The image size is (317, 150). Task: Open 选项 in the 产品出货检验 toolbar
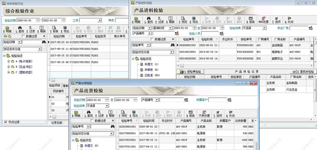click(x=218, y=114)
